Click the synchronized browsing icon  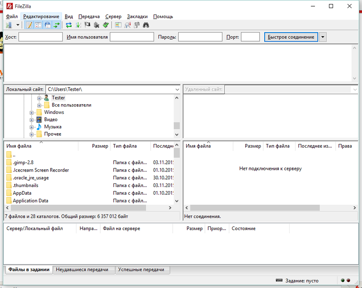pos(137,25)
